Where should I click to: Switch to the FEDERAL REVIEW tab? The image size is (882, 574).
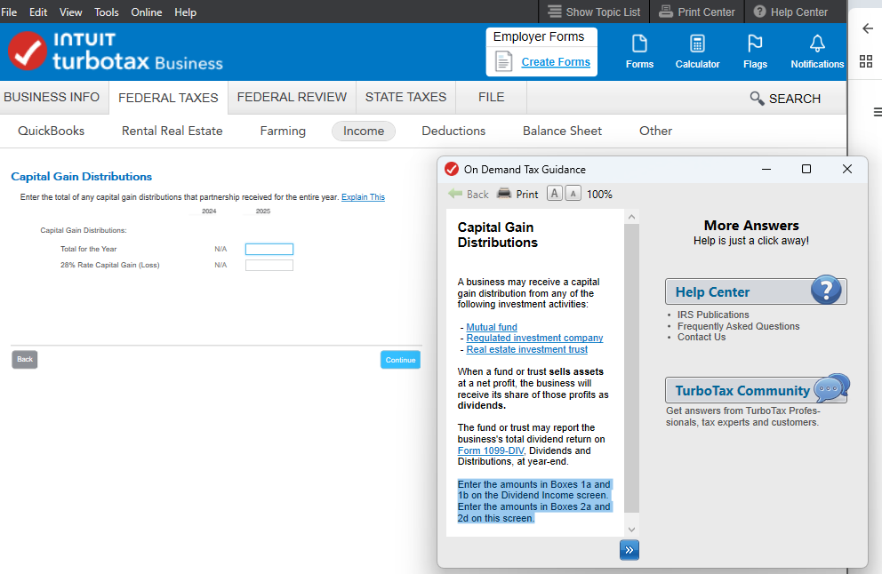coord(292,97)
